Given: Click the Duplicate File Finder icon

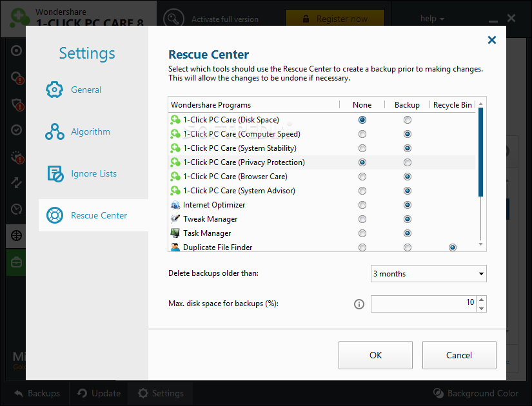Looking at the screenshot, I should coord(175,247).
